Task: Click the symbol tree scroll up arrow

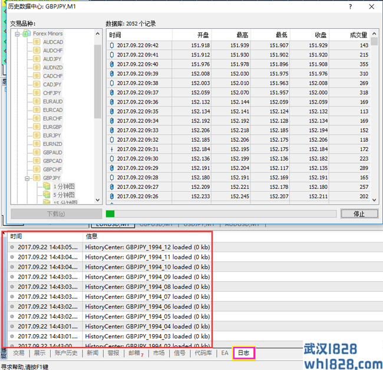Action: tap(98, 34)
